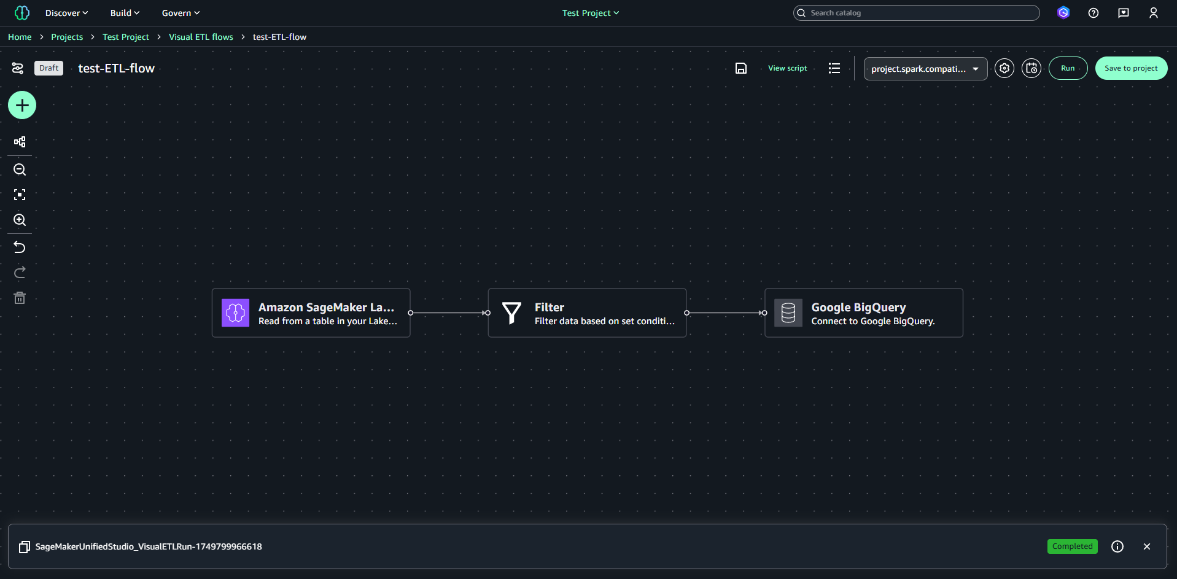Image resolution: width=1177 pixels, height=579 pixels.
Task: Select the Amazon SageMaker Lakehouse node
Action: coord(311,313)
